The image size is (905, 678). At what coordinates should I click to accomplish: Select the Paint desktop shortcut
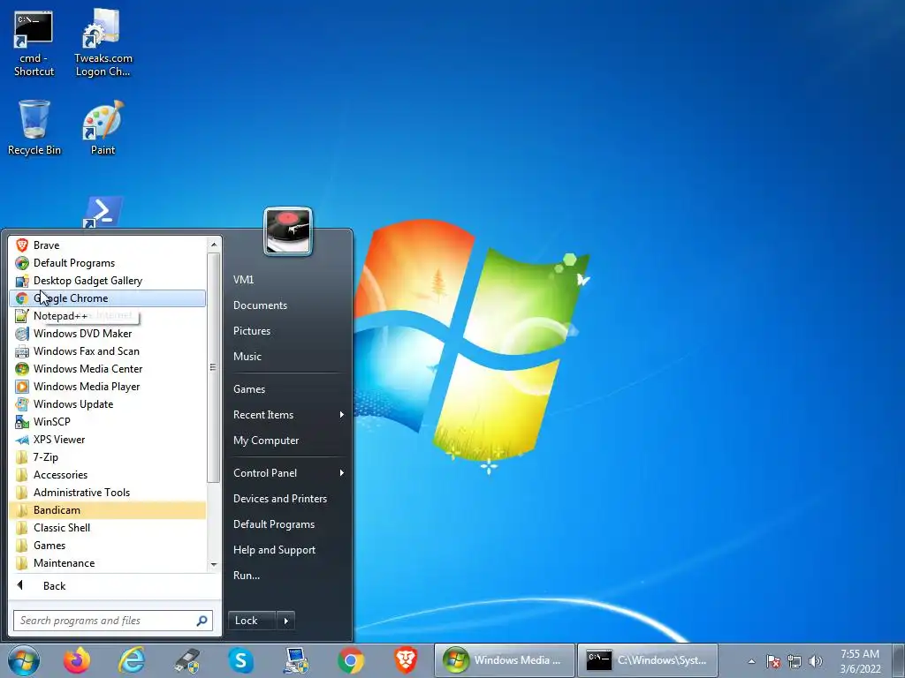(103, 128)
